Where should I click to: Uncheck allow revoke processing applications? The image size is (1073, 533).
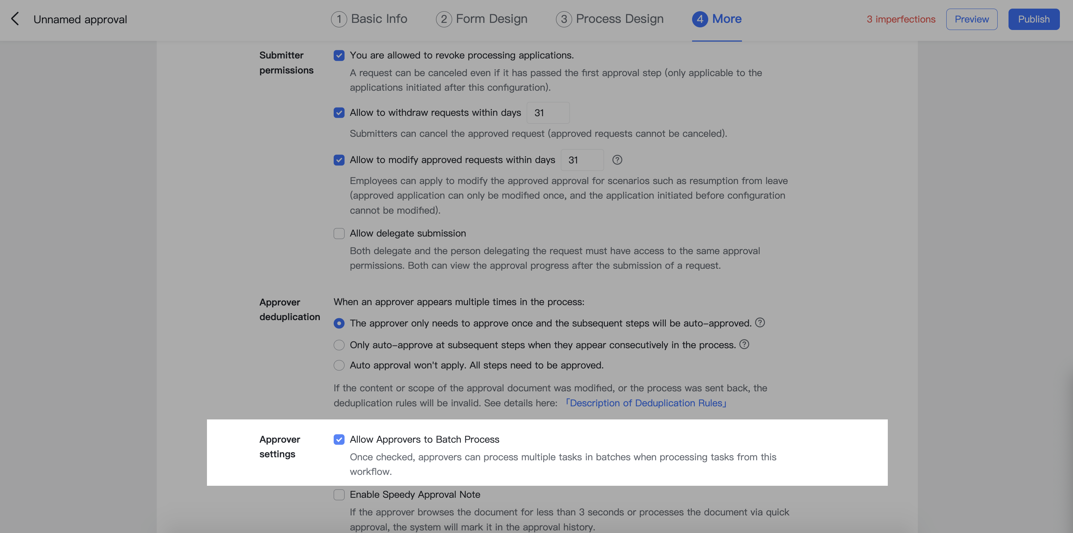pyautogui.click(x=339, y=55)
